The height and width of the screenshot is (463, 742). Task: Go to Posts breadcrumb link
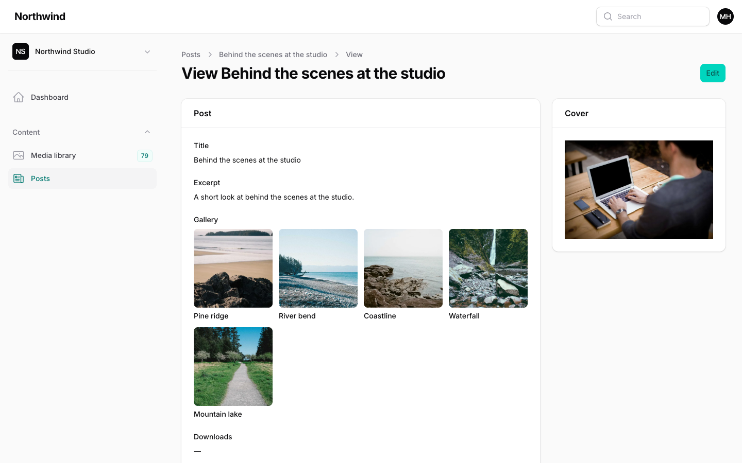point(191,55)
